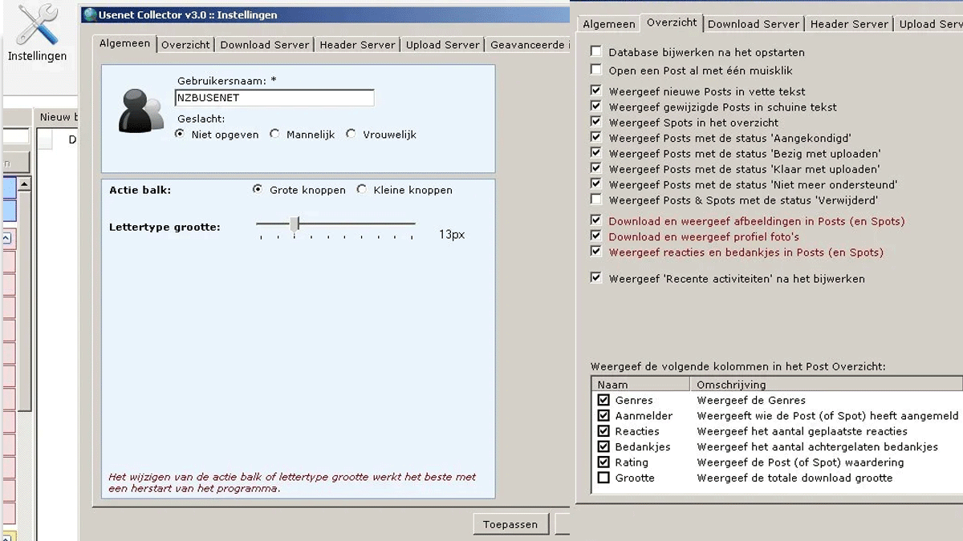The height and width of the screenshot is (541, 963).
Task: Enable 'Database bijwerken na het opstarten'
Action: point(596,52)
